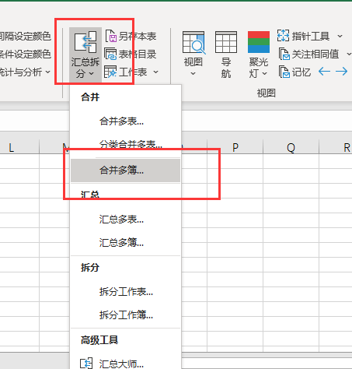This screenshot has width=352, height=369.
Task: Select column P header
Action: click(235, 147)
